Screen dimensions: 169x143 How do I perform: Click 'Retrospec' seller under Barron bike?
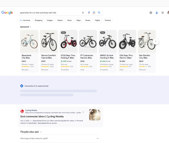[x=45, y=70]
